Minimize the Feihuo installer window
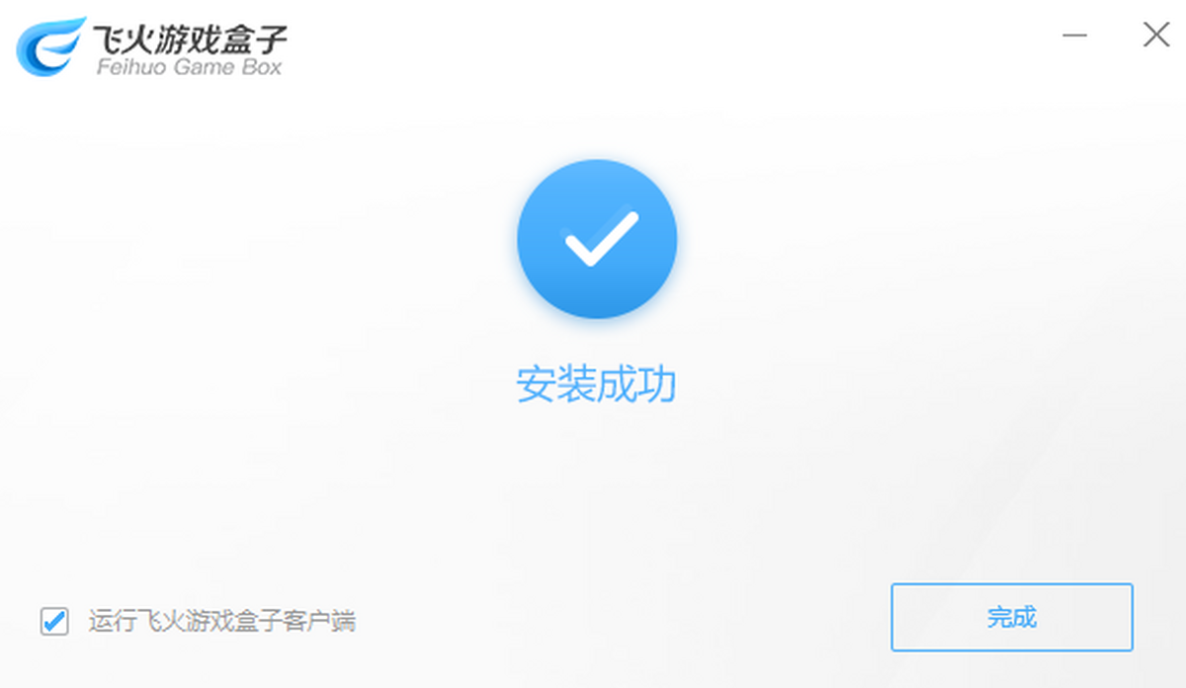Viewport: 1186px width, 688px height. tap(1075, 36)
